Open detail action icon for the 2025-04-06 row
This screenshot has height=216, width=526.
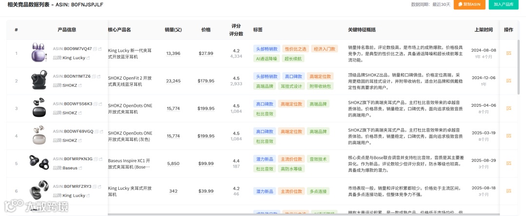point(508,108)
